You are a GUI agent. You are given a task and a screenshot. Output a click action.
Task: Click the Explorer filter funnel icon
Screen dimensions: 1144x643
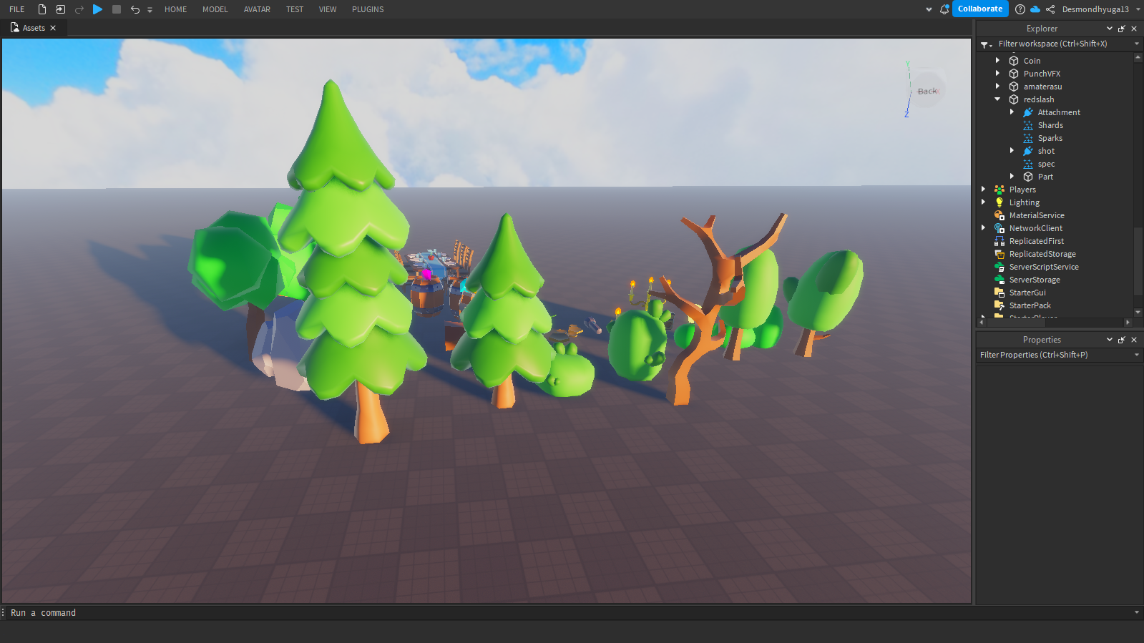click(x=986, y=44)
